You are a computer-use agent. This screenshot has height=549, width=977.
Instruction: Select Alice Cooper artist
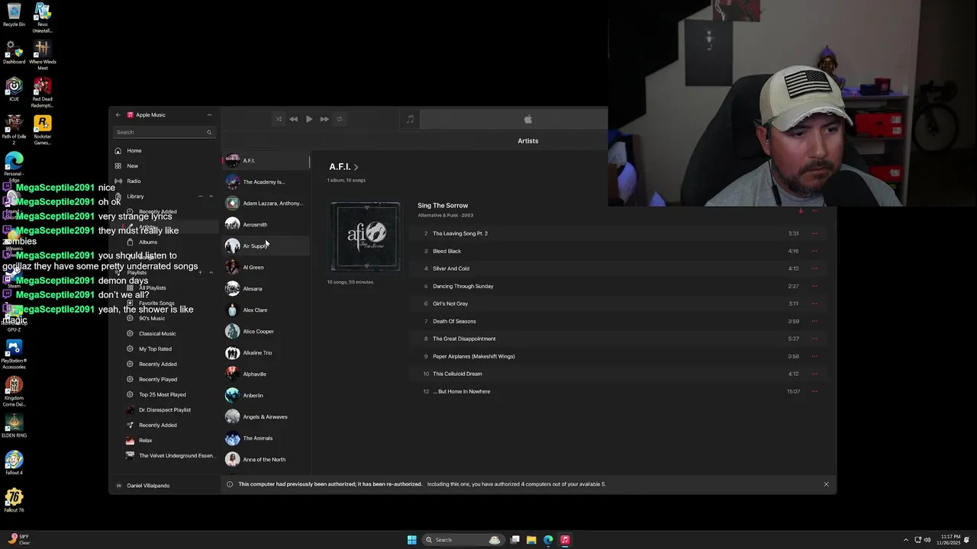[x=266, y=331]
